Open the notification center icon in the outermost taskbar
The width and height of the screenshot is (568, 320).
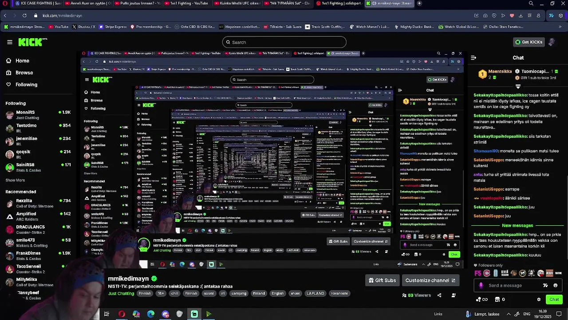(558, 314)
